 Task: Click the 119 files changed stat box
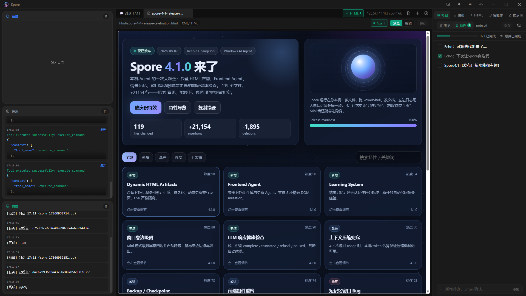(x=156, y=129)
